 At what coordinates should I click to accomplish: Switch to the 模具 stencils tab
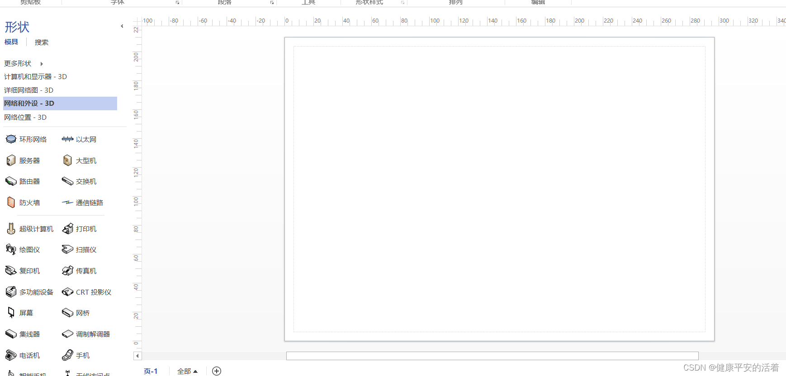[x=11, y=42]
